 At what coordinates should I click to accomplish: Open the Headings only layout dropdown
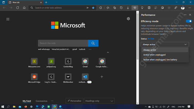tap(99, 101)
